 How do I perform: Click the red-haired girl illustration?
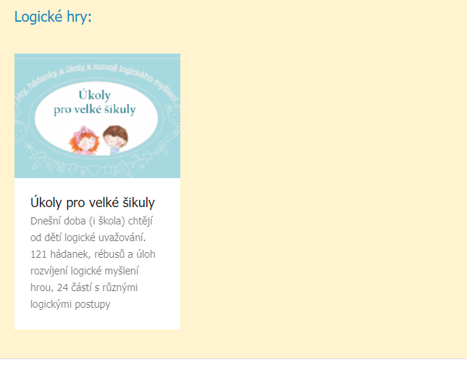(x=84, y=140)
